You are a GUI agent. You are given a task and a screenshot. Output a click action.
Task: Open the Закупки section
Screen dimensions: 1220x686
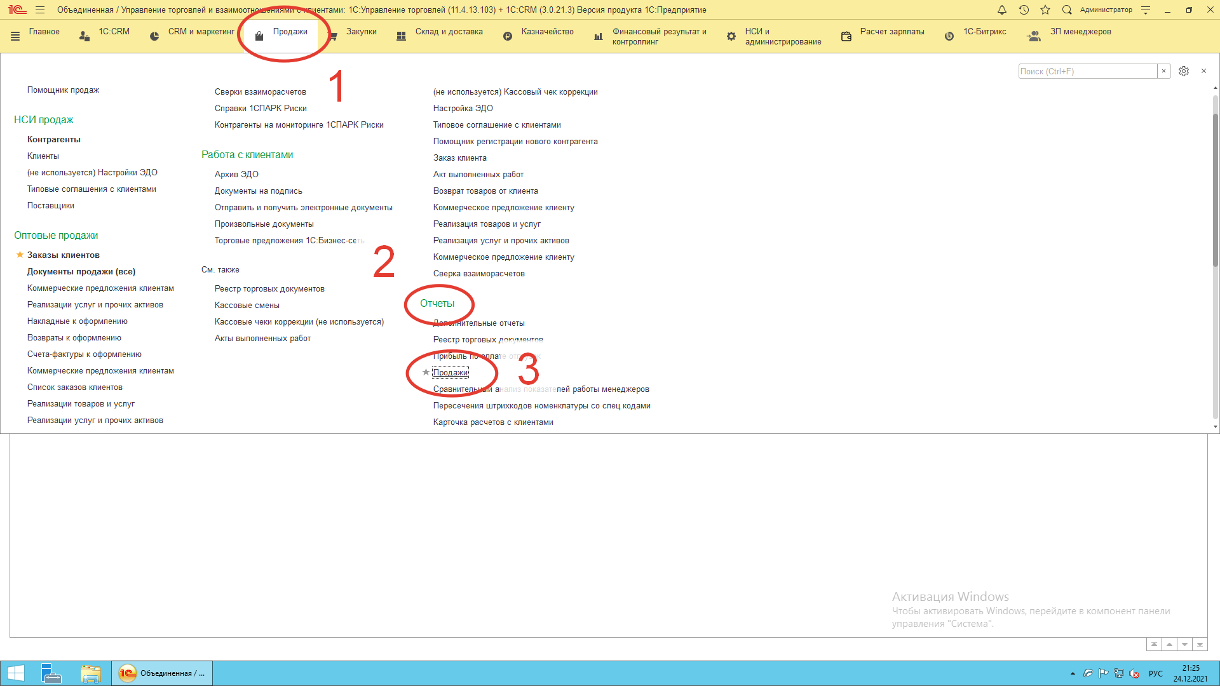[x=361, y=32]
